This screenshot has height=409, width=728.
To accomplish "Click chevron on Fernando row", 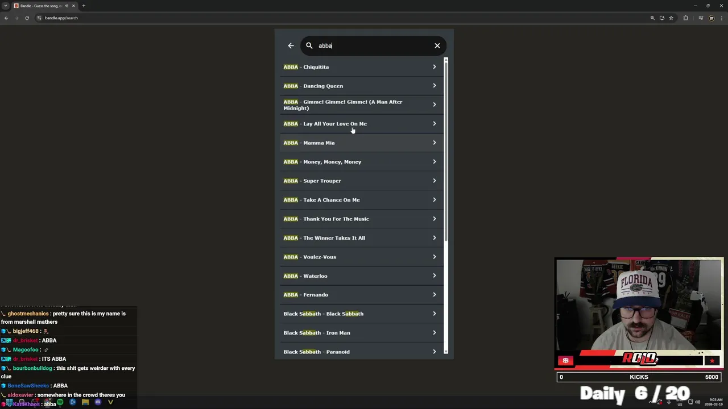I will (434, 295).
